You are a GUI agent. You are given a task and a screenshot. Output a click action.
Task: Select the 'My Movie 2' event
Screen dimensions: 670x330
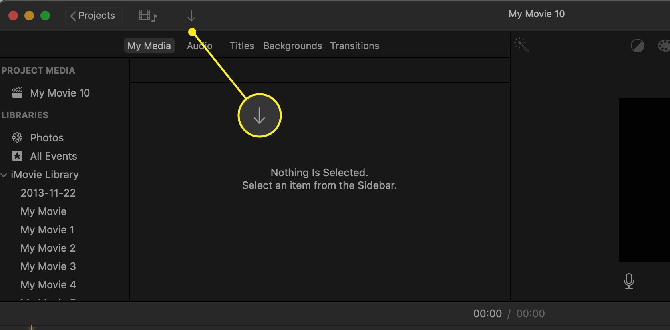pyautogui.click(x=48, y=248)
